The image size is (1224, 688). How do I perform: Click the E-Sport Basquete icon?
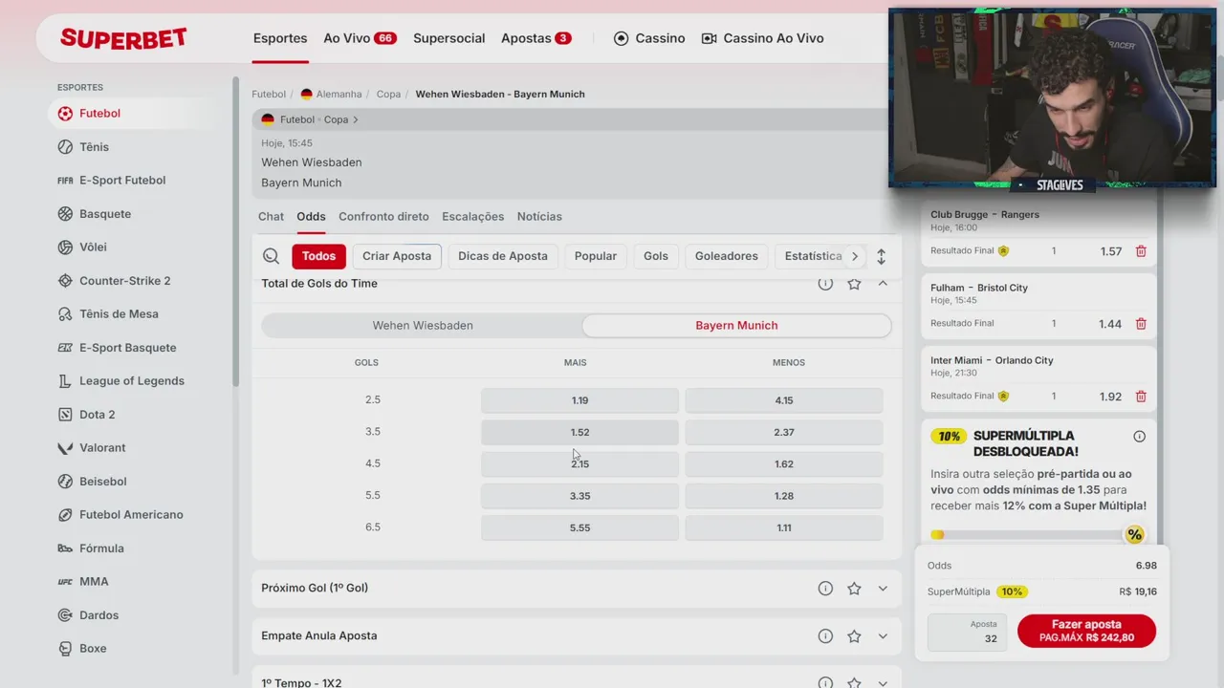tap(65, 348)
